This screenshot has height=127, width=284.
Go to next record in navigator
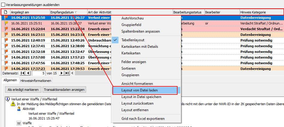point(62,73)
